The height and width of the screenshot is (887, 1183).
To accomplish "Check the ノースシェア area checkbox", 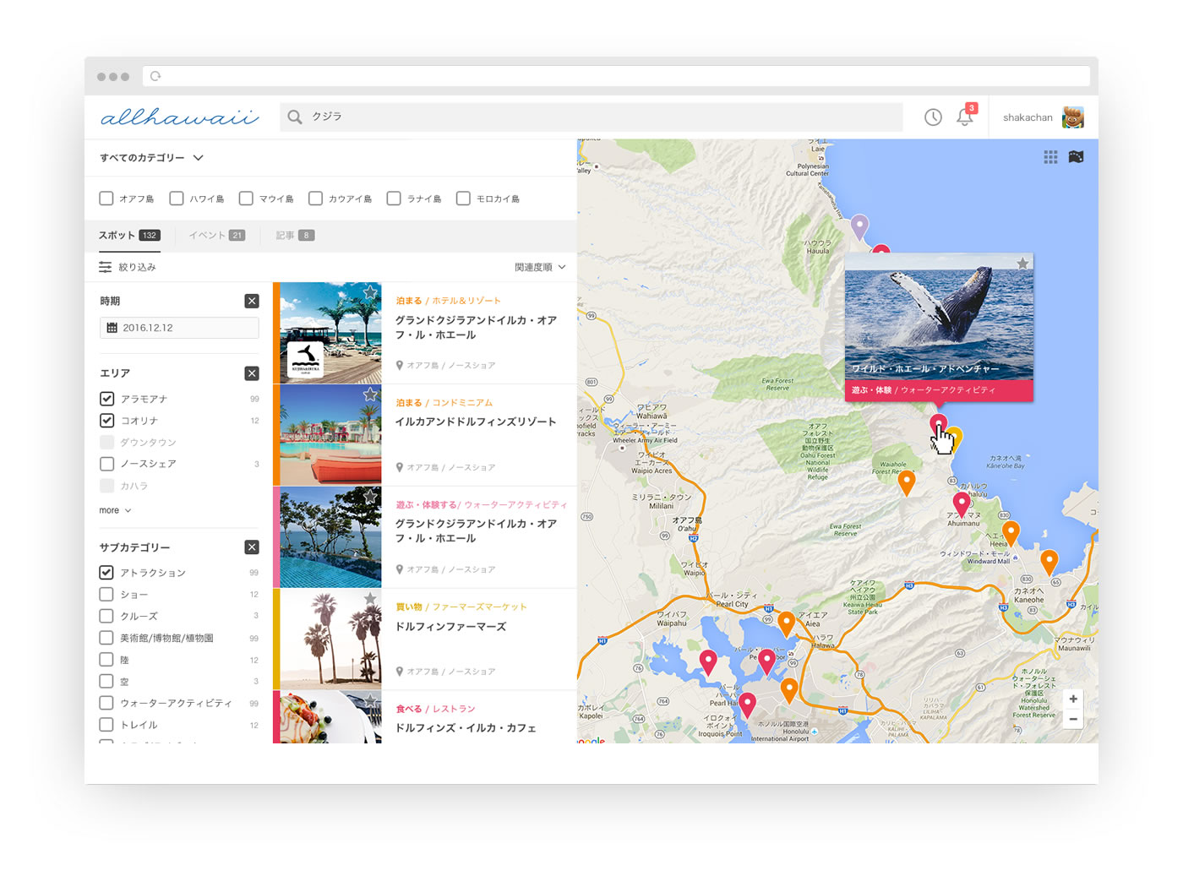I will (x=106, y=464).
